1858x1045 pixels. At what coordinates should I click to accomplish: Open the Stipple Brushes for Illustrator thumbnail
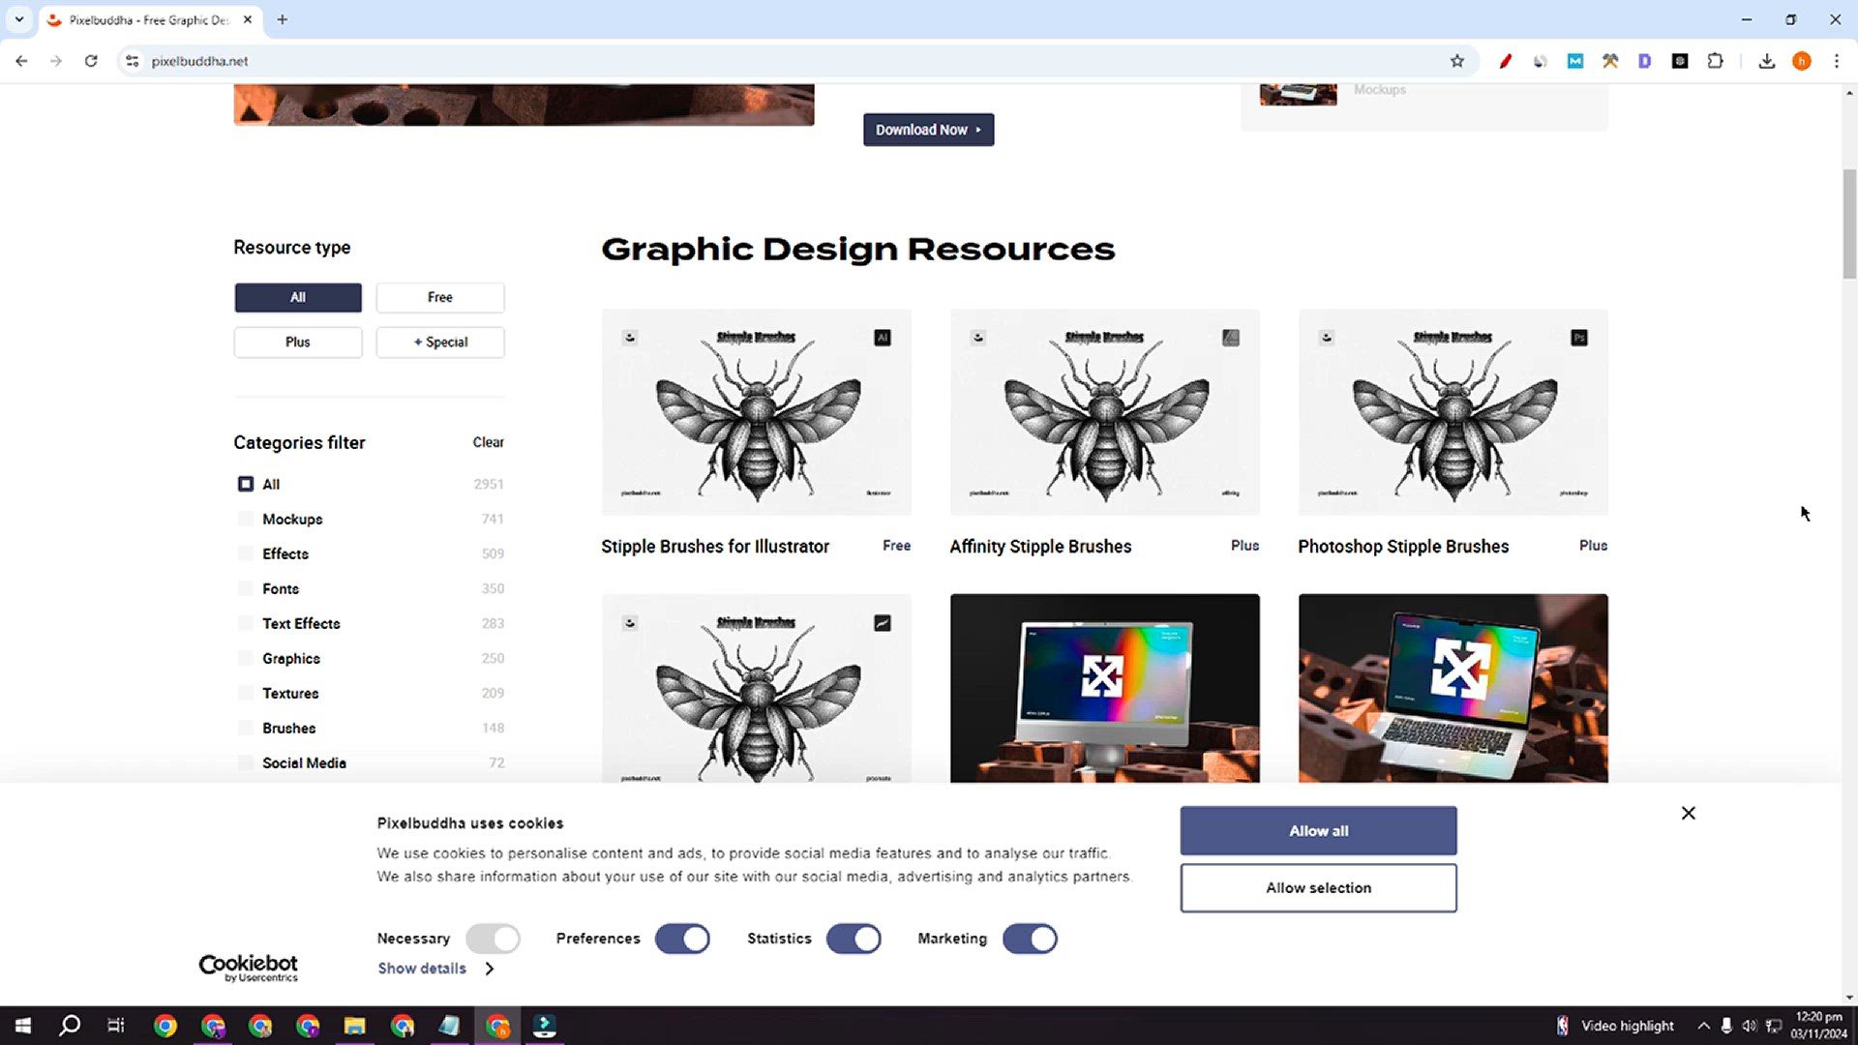(x=757, y=412)
